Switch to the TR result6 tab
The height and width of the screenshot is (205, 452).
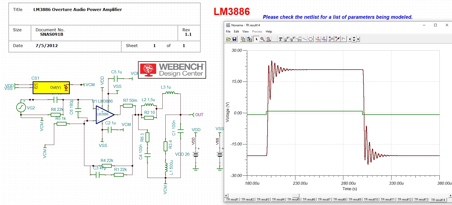[309, 199]
